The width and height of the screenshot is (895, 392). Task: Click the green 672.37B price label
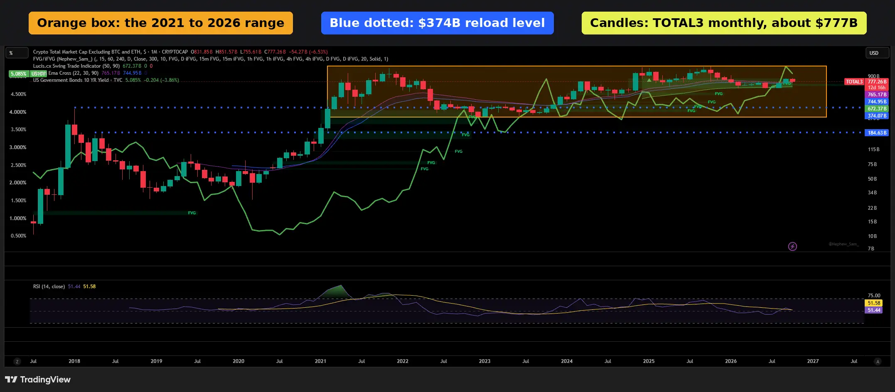click(x=877, y=109)
